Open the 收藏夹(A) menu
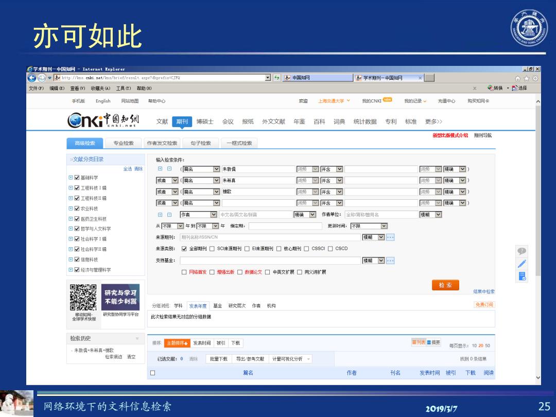This screenshot has width=556, height=417. (x=100, y=89)
